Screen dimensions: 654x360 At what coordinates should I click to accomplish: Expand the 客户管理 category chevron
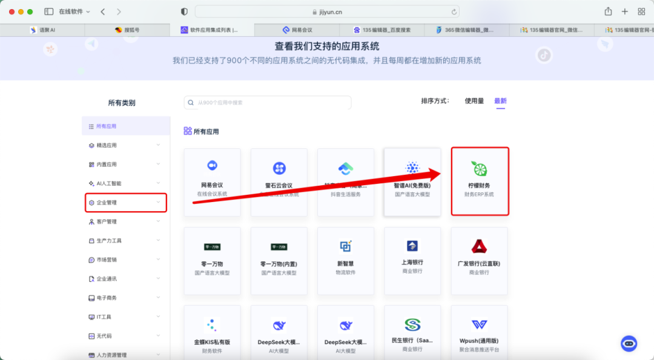pos(158,221)
